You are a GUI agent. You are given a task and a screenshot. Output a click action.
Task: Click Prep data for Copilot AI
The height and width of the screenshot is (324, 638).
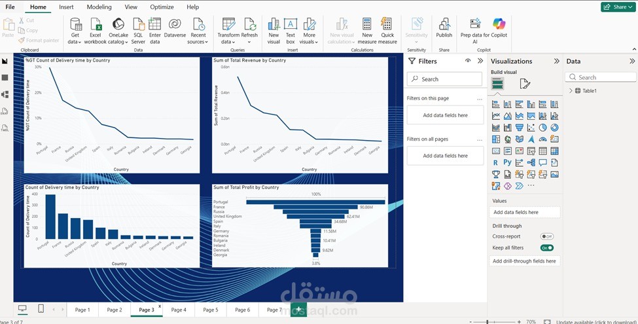[475, 31]
